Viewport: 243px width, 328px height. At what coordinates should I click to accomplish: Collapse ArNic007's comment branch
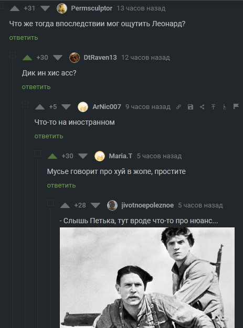coord(25,104)
